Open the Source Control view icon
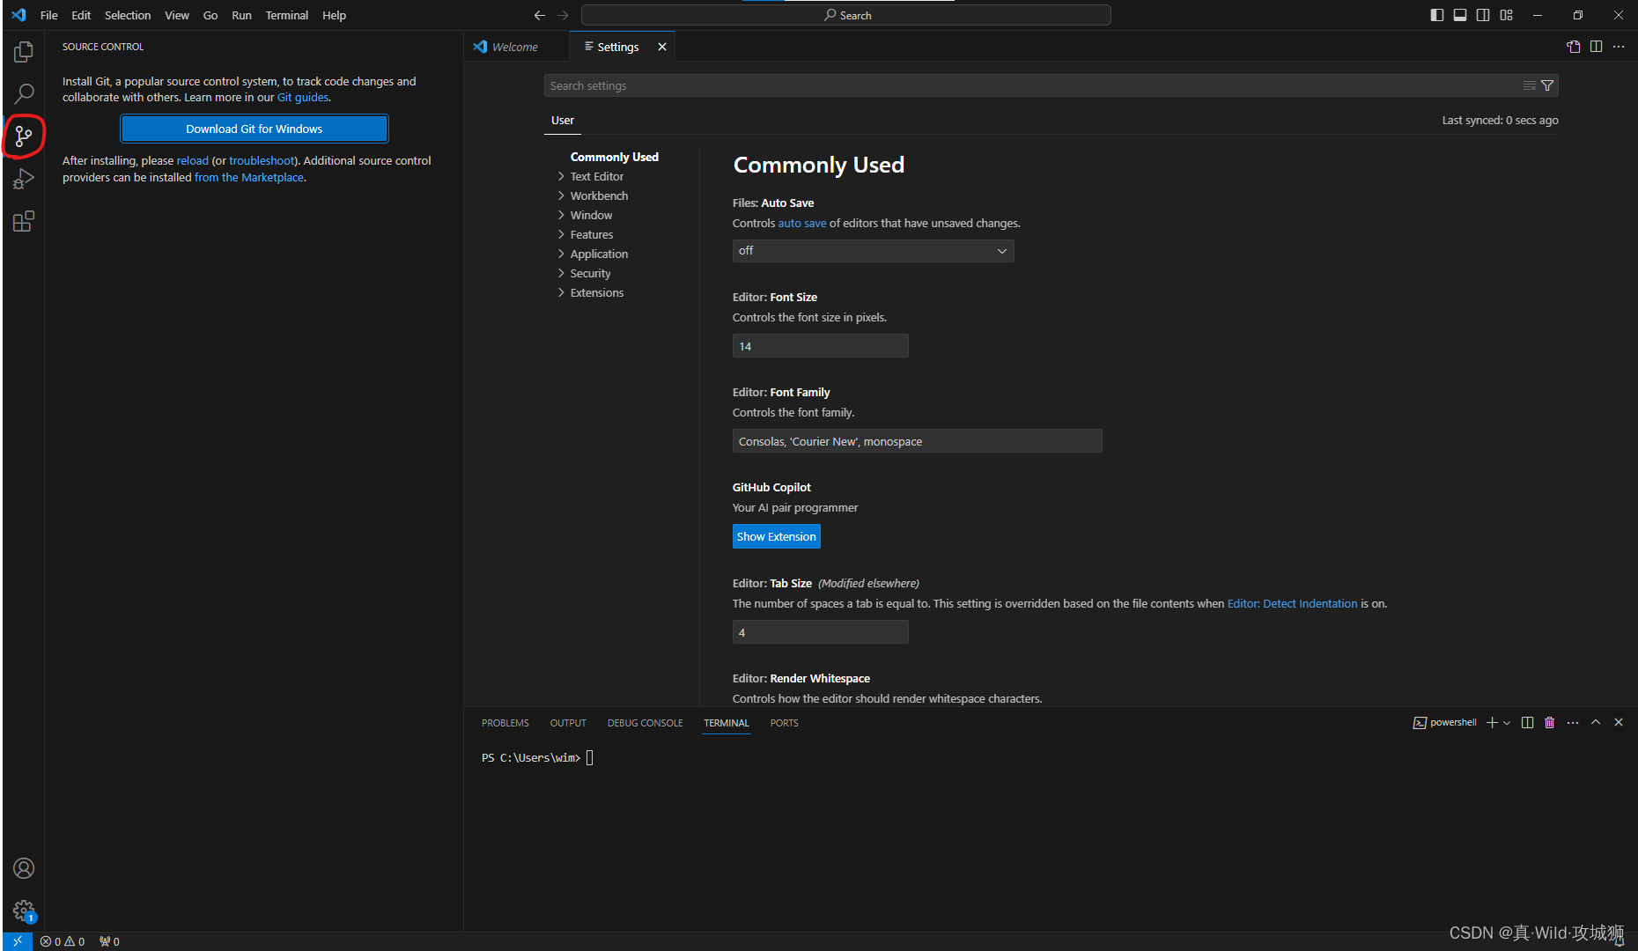The height and width of the screenshot is (951, 1638). 24,136
